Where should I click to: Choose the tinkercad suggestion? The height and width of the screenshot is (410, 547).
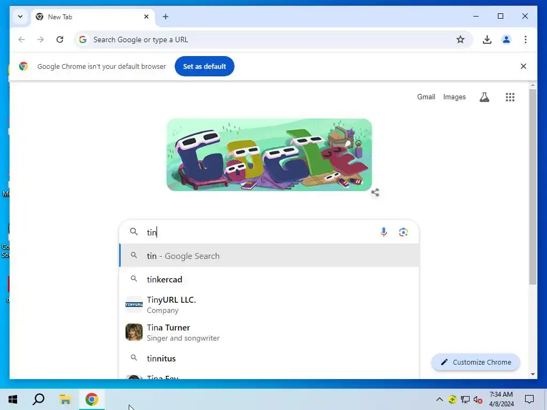269,279
